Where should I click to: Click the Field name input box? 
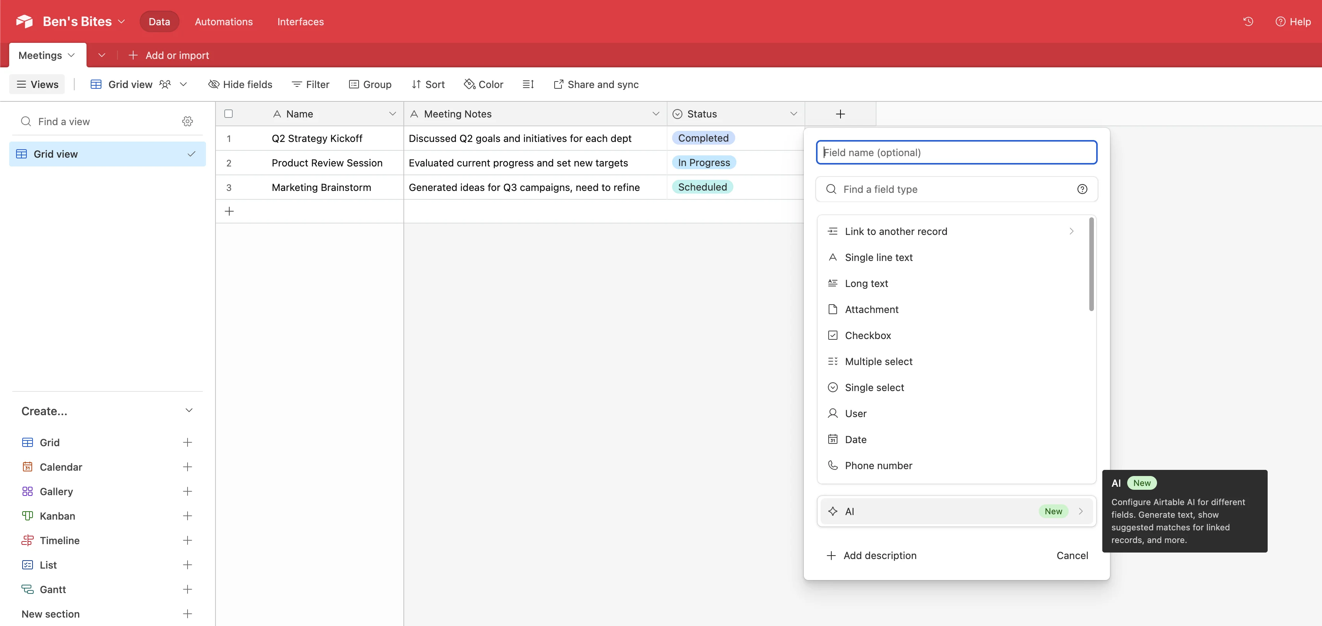tap(956, 152)
